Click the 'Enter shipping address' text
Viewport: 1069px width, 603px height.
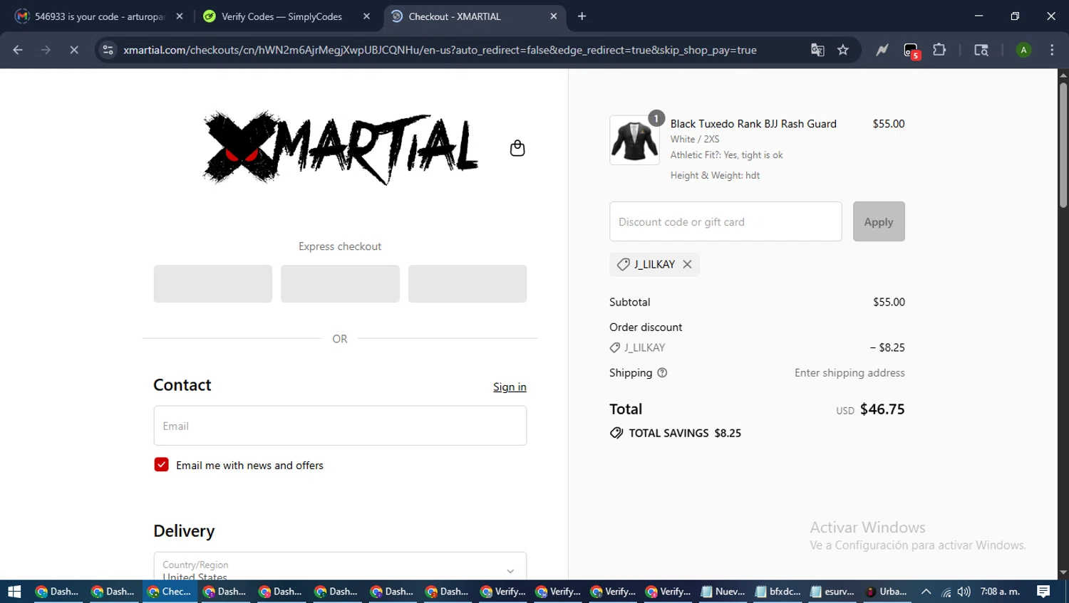coord(849,373)
